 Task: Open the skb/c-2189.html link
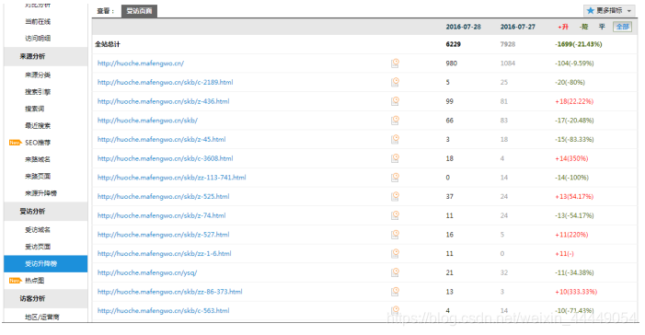[x=166, y=82]
